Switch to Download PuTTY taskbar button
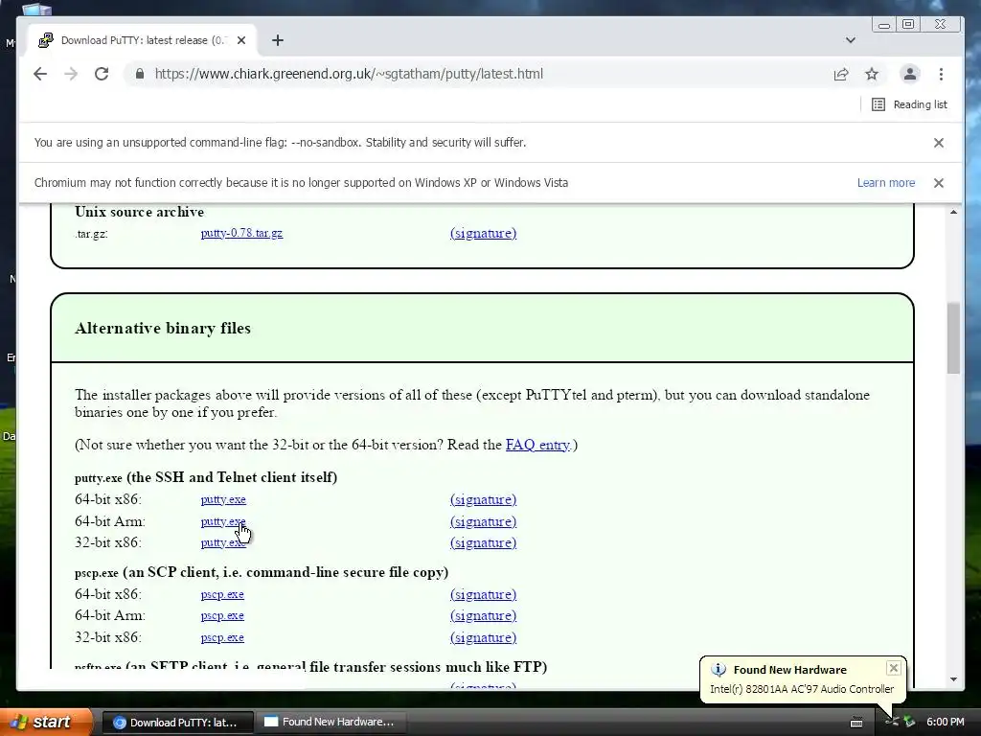The width and height of the screenshot is (981, 736). 177,723
